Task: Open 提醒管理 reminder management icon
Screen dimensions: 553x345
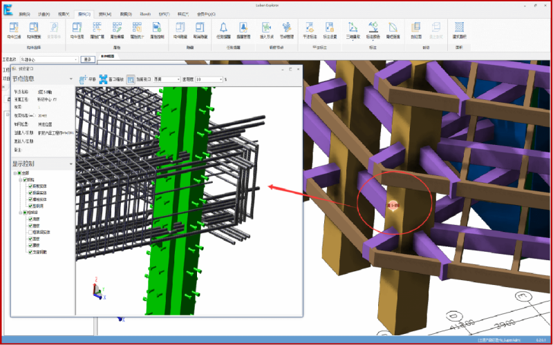Action: tap(243, 28)
